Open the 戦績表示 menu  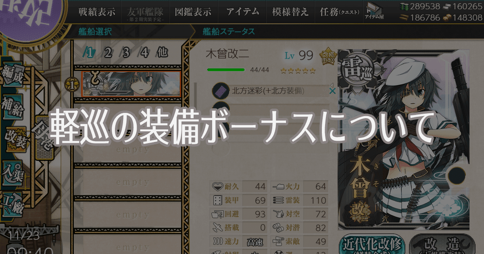point(96,12)
